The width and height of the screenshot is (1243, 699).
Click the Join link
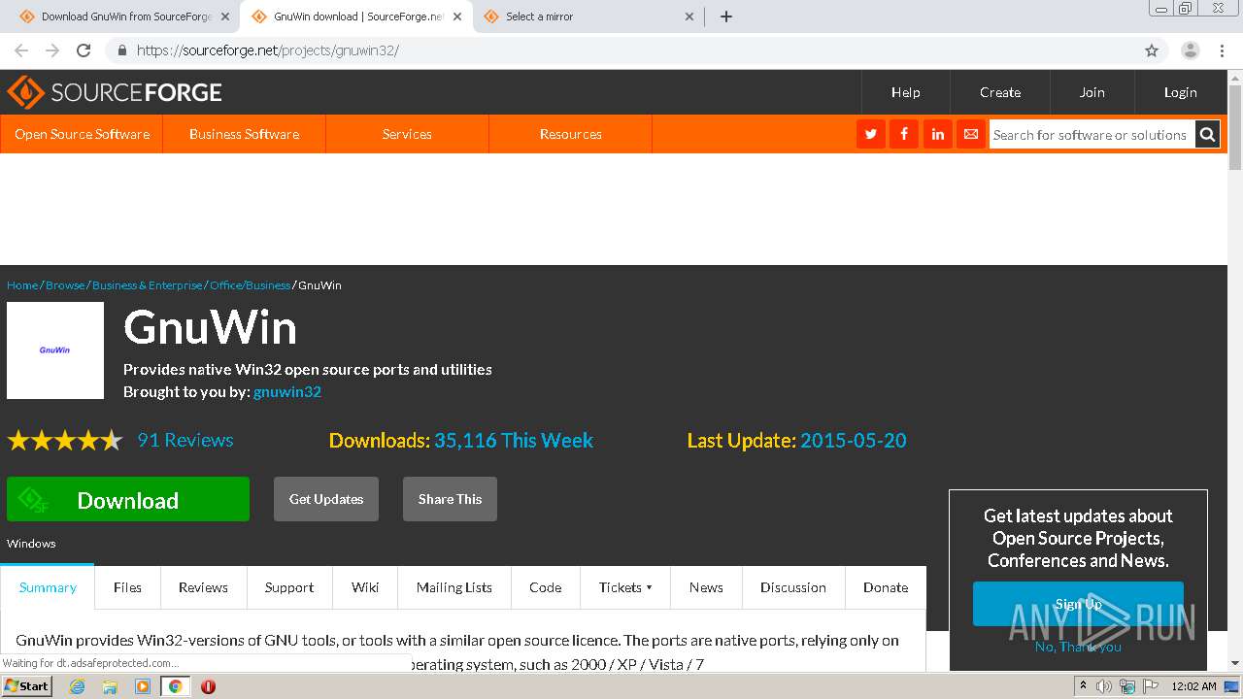(x=1092, y=92)
